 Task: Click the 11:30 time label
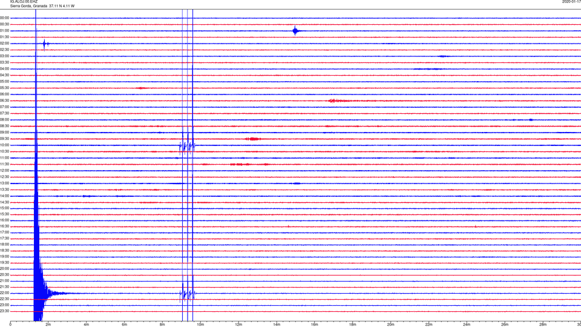tap(4, 164)
